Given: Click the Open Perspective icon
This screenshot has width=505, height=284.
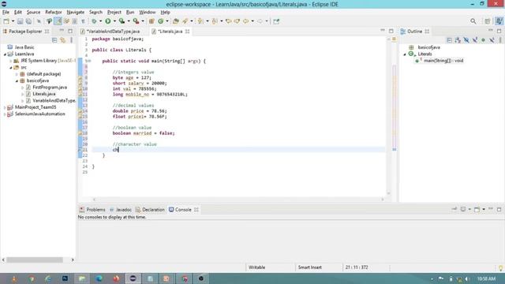Looking at the screenshot, I should 488,21.
